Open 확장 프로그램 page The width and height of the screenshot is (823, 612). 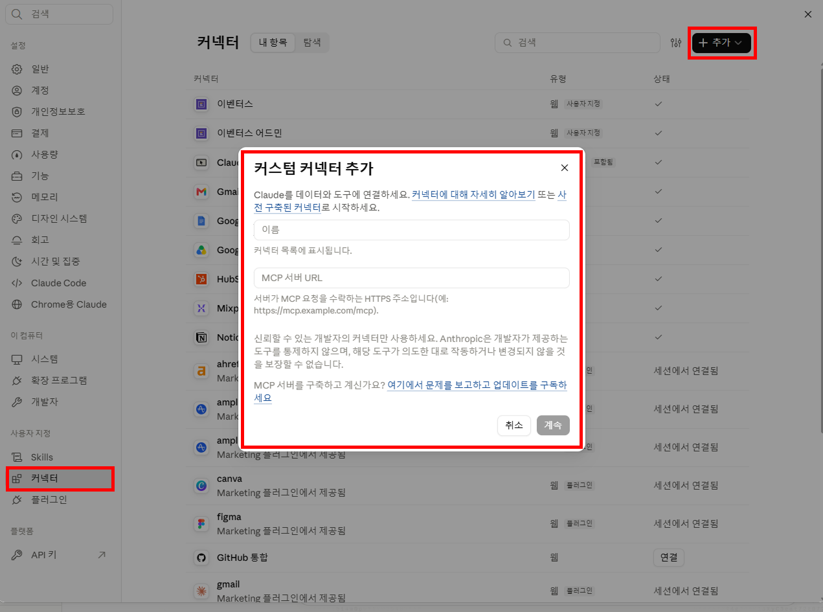tap(60, 380)
